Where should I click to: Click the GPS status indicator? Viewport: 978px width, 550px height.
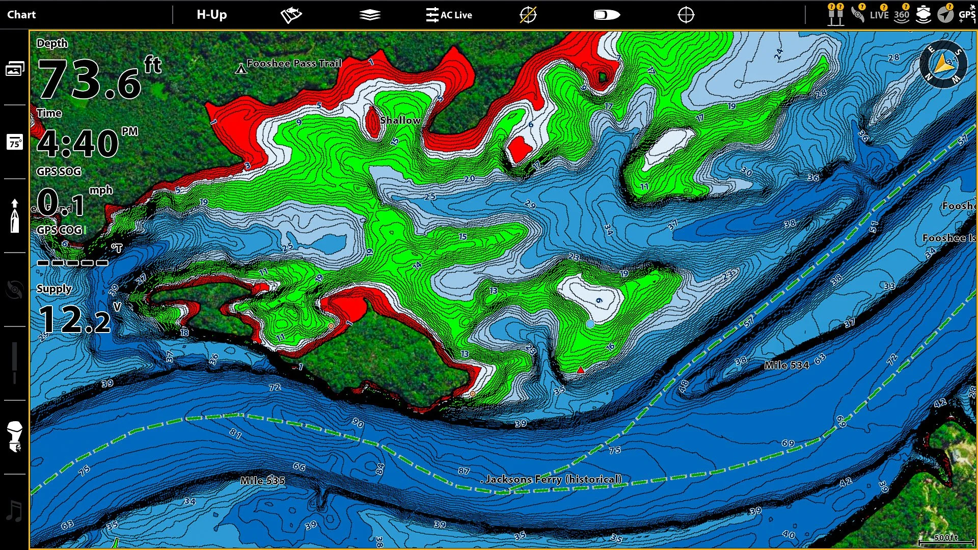[x=967, y=14]
